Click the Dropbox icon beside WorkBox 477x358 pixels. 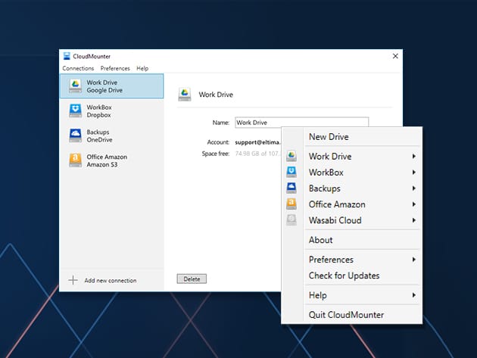(75, 111)
